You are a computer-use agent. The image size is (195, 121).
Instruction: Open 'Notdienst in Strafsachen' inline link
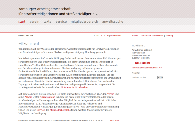tap(75, 87)
